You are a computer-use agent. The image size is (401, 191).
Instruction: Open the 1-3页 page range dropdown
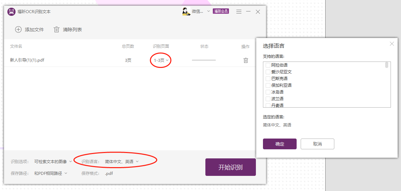coord(161,60)
